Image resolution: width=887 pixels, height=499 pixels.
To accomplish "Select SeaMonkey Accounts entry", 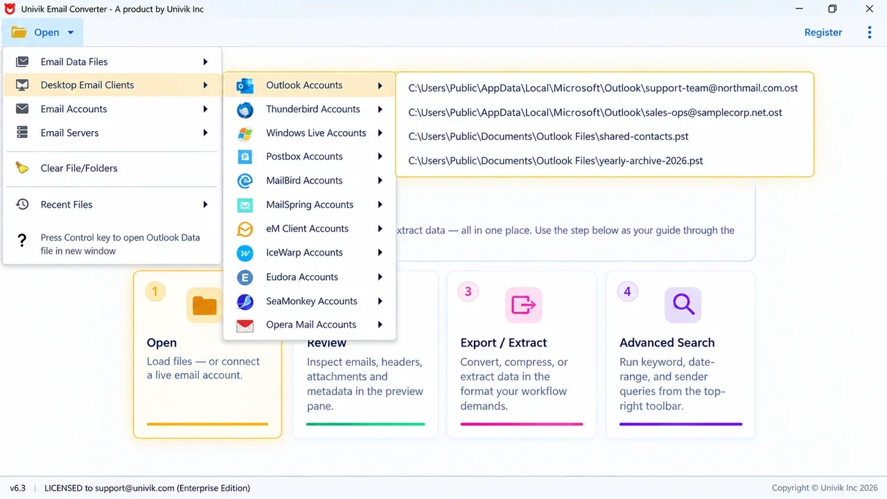I will [x=309, y=301].
